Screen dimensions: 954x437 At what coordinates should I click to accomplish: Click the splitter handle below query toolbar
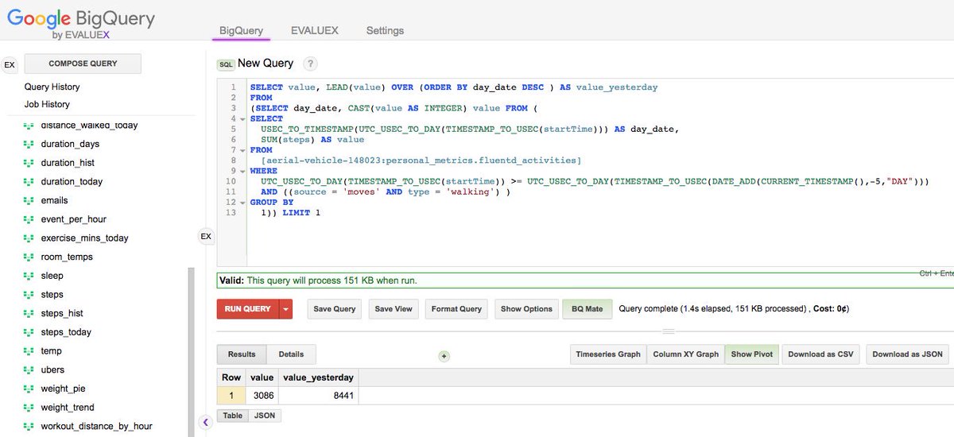coord(668,331)
